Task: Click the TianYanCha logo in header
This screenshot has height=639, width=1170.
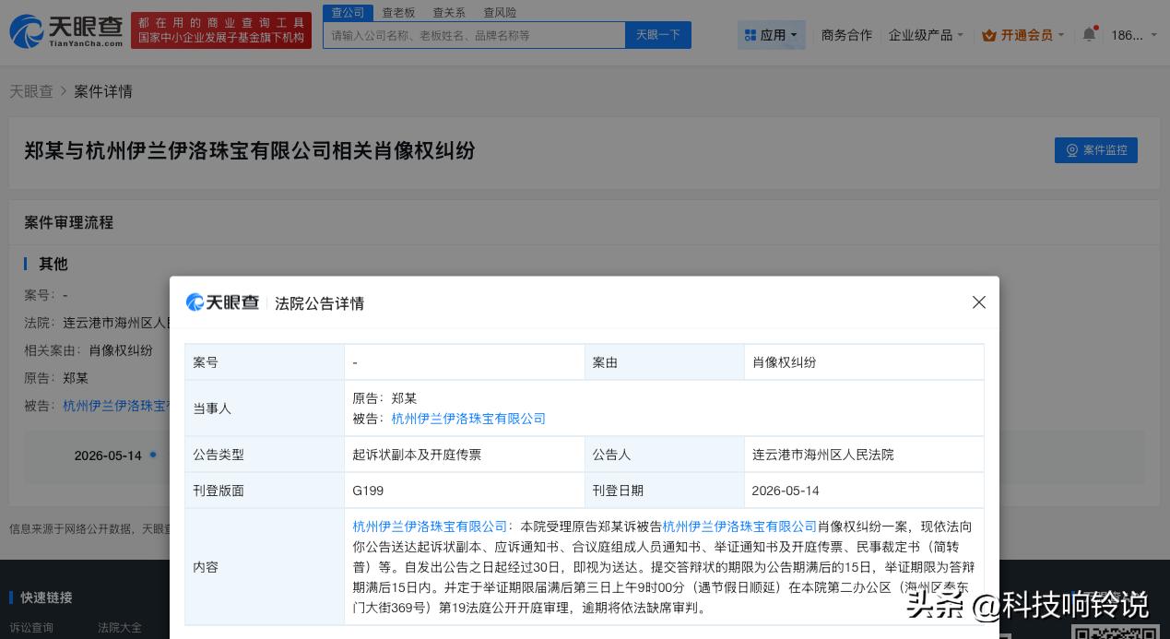Action: tap(65, 30)
